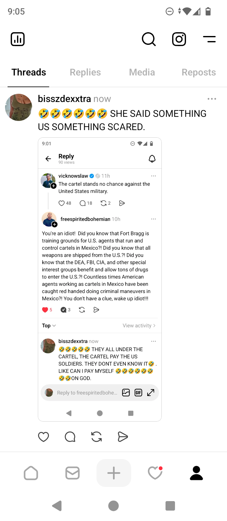227x521 pixels.
Task: Open the three-dot options on the bisszdexxtra post
Action: click(212, 99)
